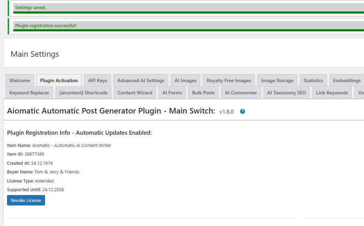The image size is (364, 226).
Task: Open the Welcome tab
Action: (x=20, y=80)
